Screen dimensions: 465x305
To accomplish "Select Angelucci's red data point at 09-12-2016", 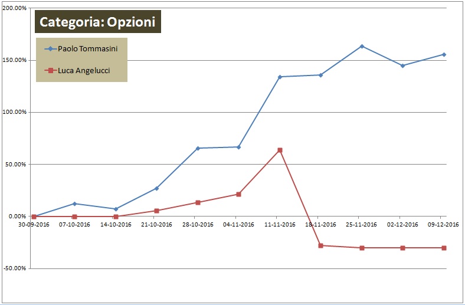I will pos(444,248).
